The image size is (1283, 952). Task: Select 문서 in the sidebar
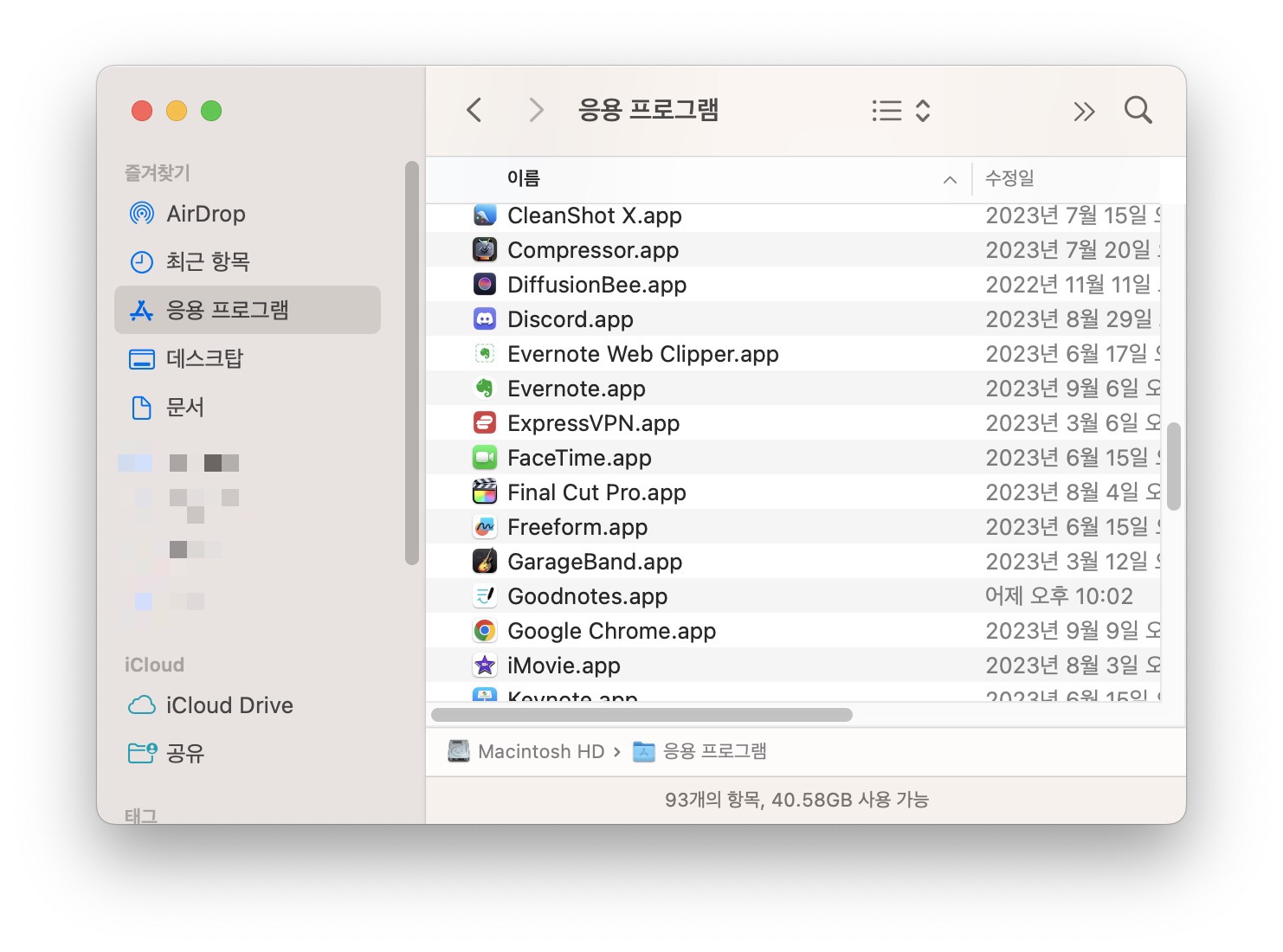click(x=248, y=407)
